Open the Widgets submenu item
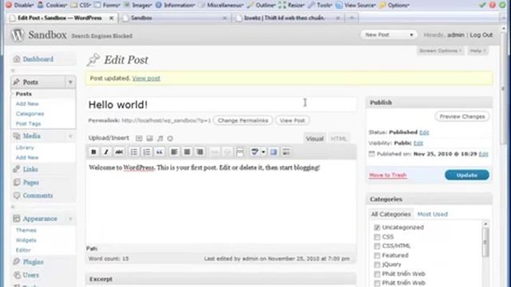This screenshot has width=511, height=287. point(26,240)
